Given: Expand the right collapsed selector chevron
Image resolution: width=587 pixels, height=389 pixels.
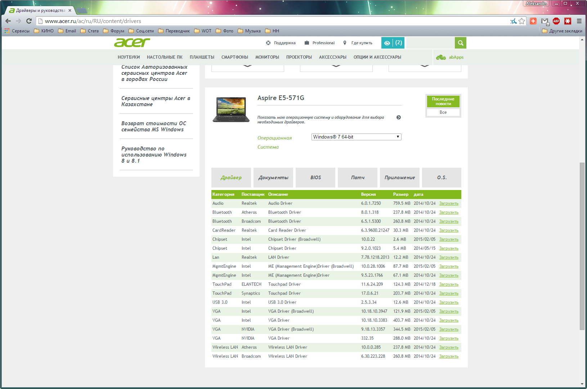Looking at the screenshot, I should pyautogui.click(x=425, y=66).
